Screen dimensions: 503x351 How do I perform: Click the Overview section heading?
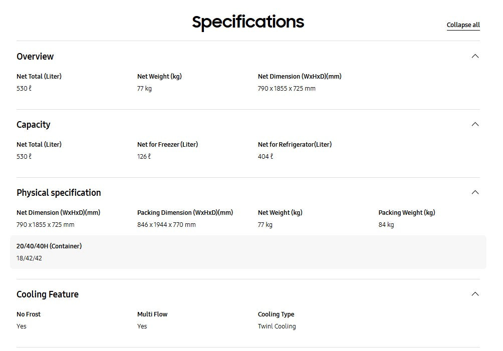click(35, 57)
